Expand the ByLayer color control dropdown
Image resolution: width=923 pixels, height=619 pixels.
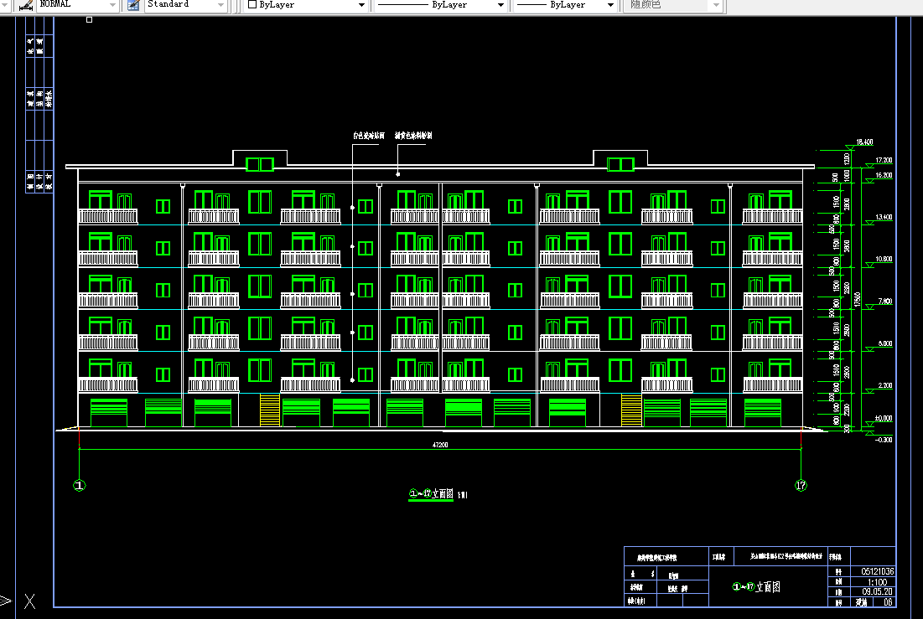tap(361, 5)
